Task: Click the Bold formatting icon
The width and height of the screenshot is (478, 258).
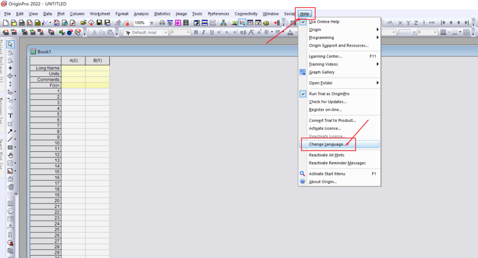Action: click(196, 32)
